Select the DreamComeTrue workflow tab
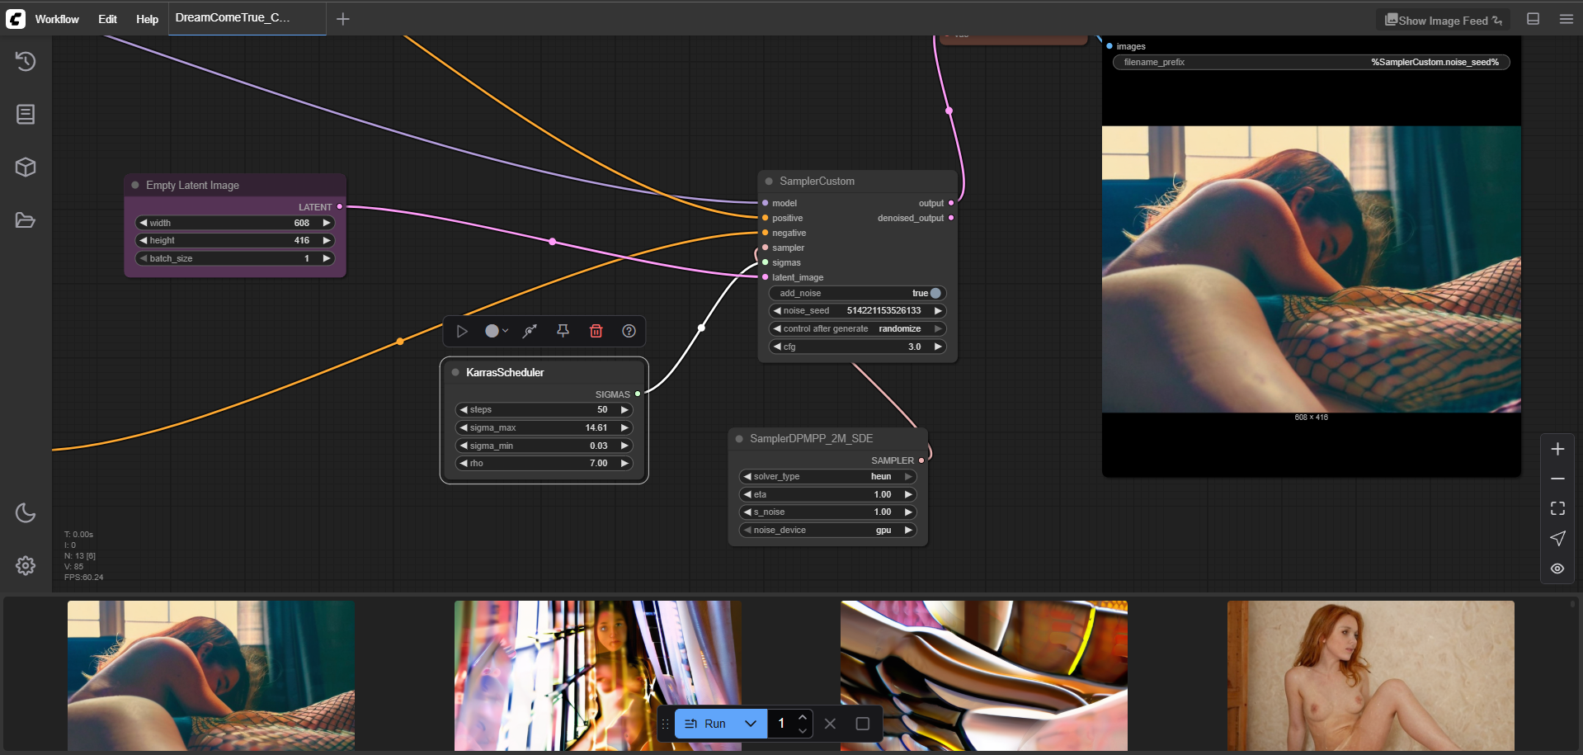 [247, 18]
